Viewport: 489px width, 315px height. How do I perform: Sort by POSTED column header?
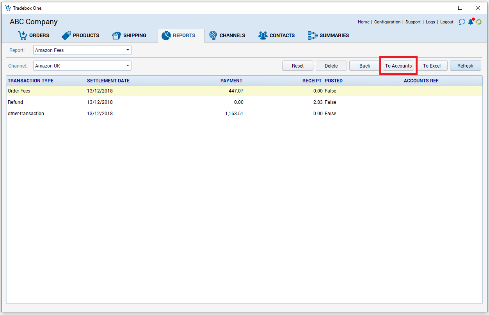[x=334, y=81]
